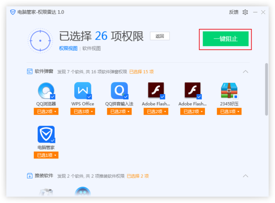This screenshot has height=203, width=275.
Task: Open the 反馈 feedback link
Action: (x=234, y=12)
